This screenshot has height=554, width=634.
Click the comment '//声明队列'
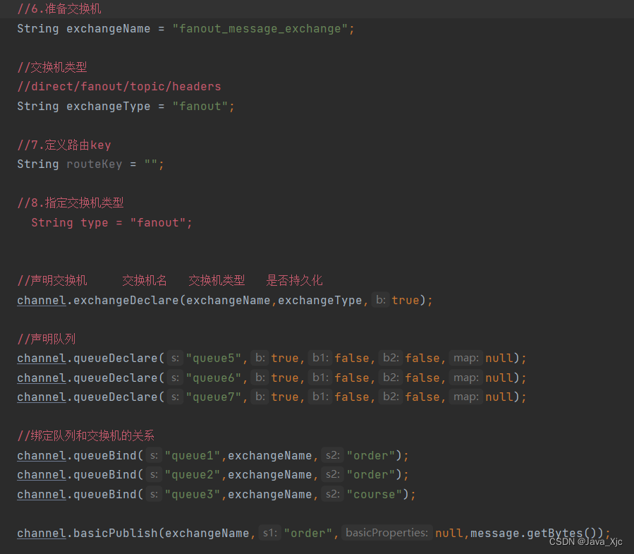pyautogui.click(x=47, y=339)
